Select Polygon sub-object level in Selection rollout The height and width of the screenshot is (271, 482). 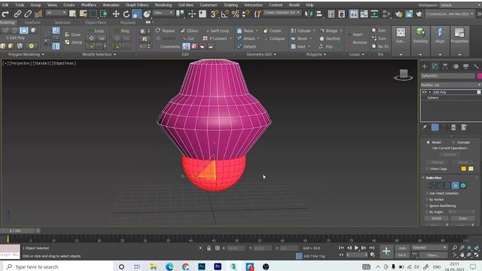455,185
